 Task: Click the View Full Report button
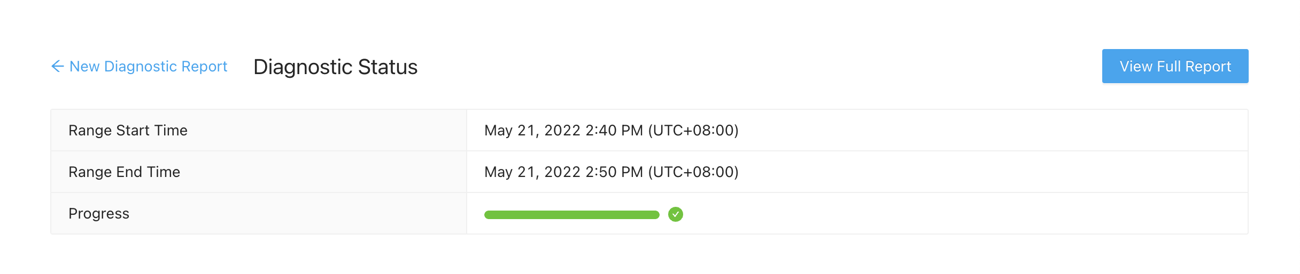[x=1175, y=66]
